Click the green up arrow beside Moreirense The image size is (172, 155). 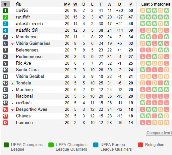click(12, 38)
